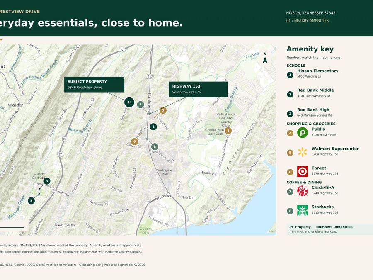Click the "Dupont Pkwy" road label
This screenshot has width=373, height=280.
pos(160,199)
